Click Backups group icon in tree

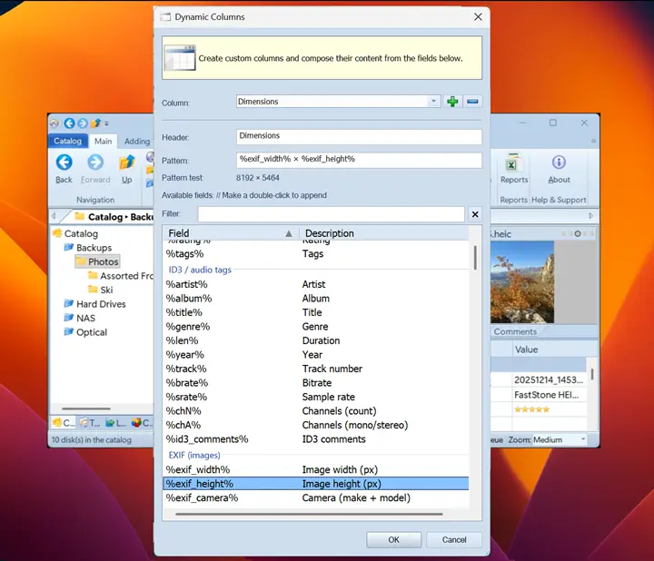click(69, 247)
